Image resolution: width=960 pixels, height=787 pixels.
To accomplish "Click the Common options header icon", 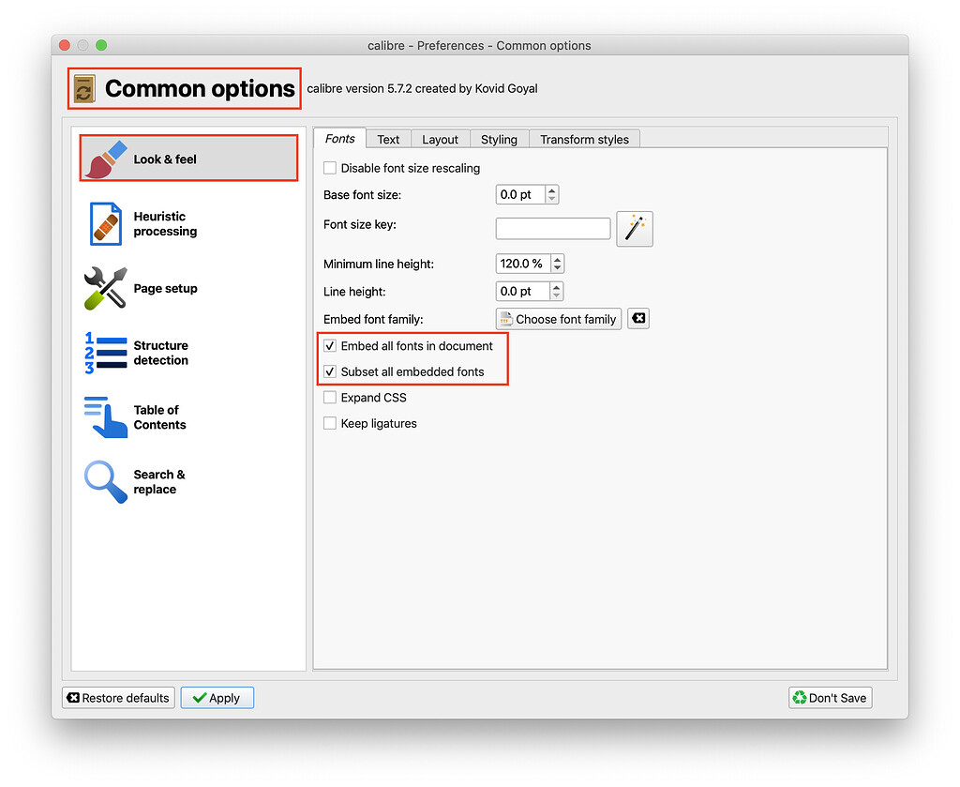I will coord(83,87).
